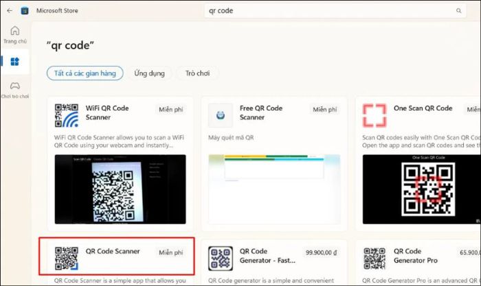The height and width of the screenshot is (286, 481).
Task: Click Miễn phí on WiFi QR Code Scanner
Action: point(170,109)
